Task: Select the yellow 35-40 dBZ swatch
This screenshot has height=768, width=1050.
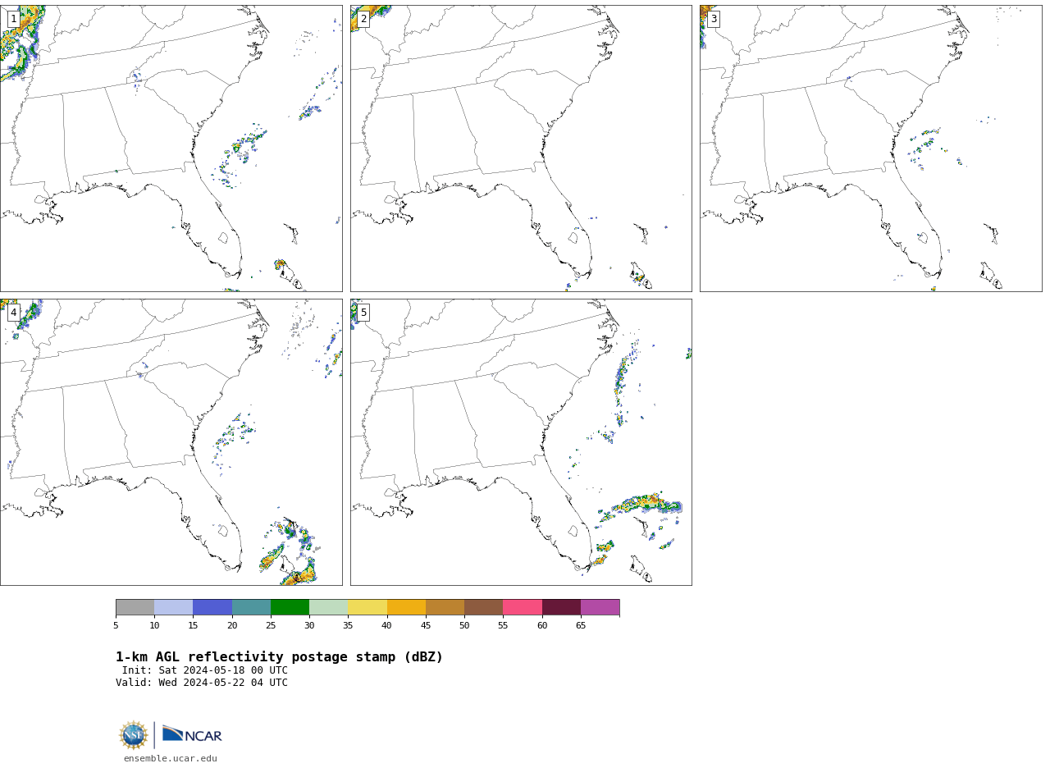Action: 367,607
